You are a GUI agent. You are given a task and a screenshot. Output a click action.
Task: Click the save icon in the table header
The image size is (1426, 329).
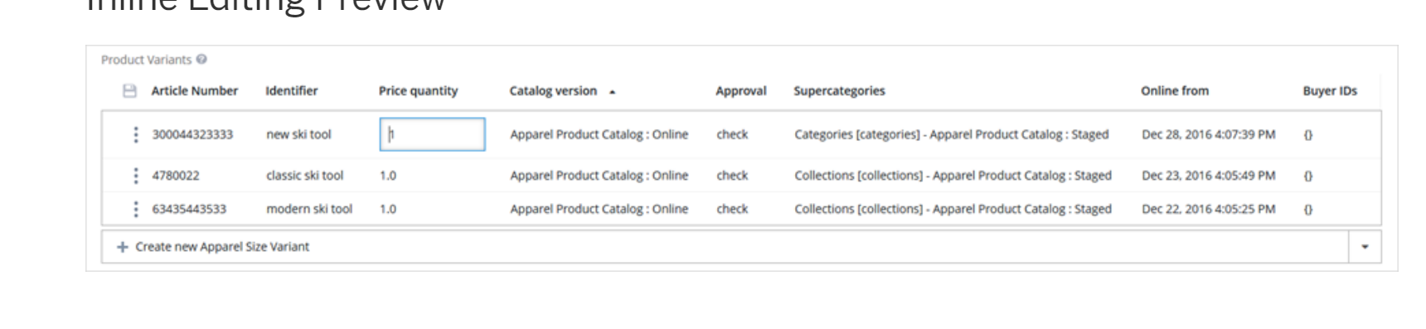click(x=129, y=91)
